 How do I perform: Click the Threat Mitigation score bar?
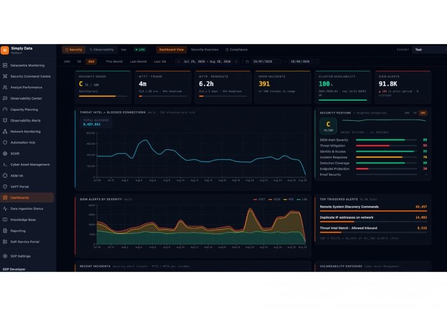[x=387, y=146]
